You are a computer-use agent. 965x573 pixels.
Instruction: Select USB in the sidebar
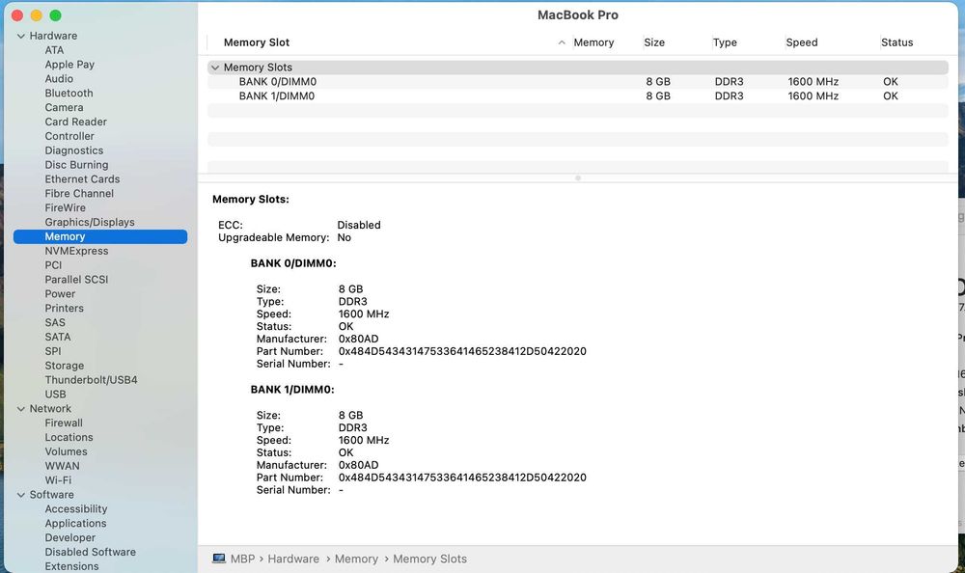(55, 395)
